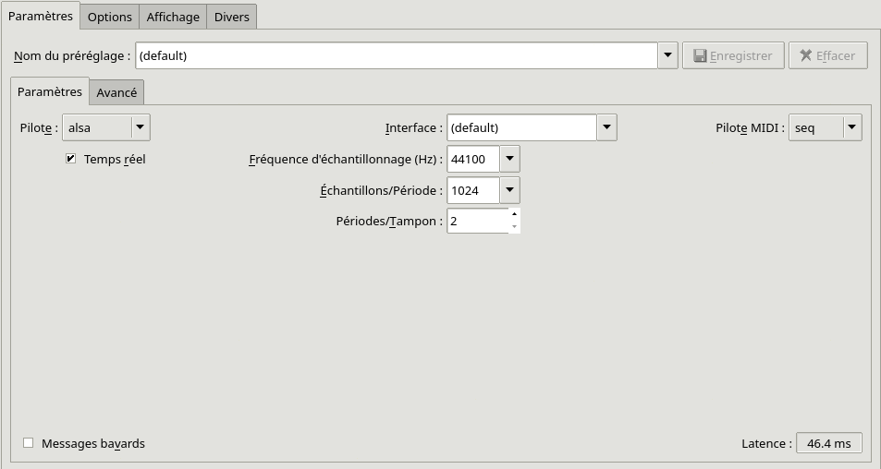Open the Avancé sub-tab
The image size is (881, 469).
(116, 92)
